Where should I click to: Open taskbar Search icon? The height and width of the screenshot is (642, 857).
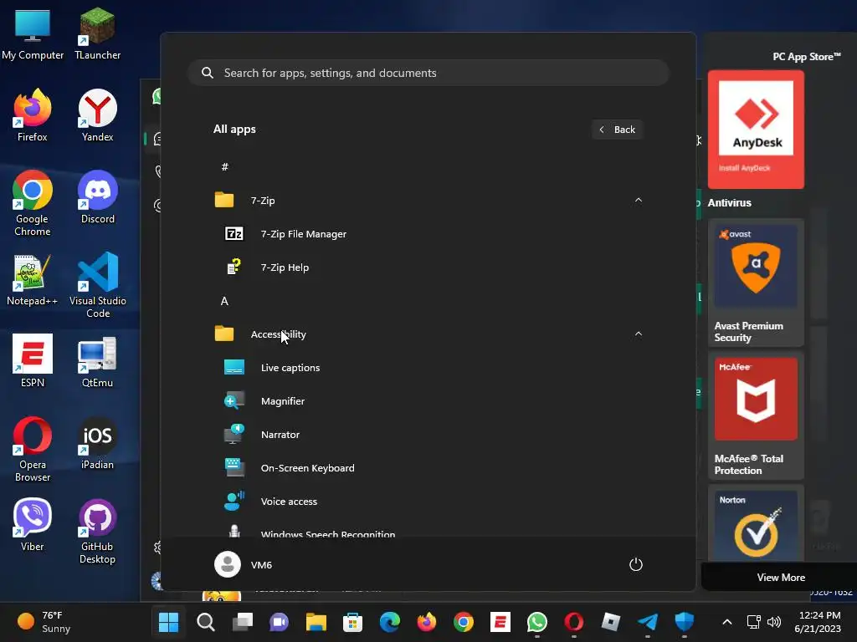pos(206,622)
